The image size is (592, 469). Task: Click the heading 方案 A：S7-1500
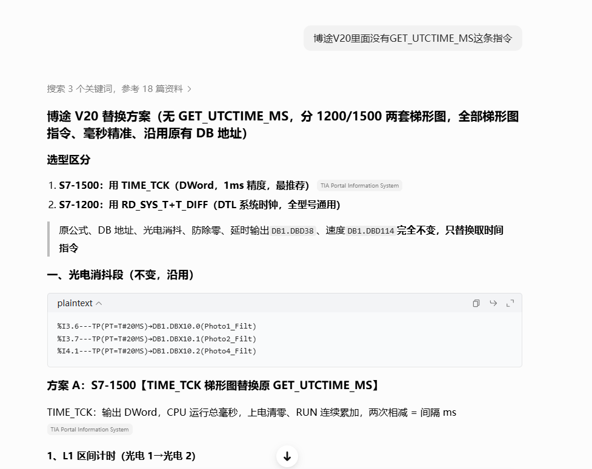click(x=213, y=385)
